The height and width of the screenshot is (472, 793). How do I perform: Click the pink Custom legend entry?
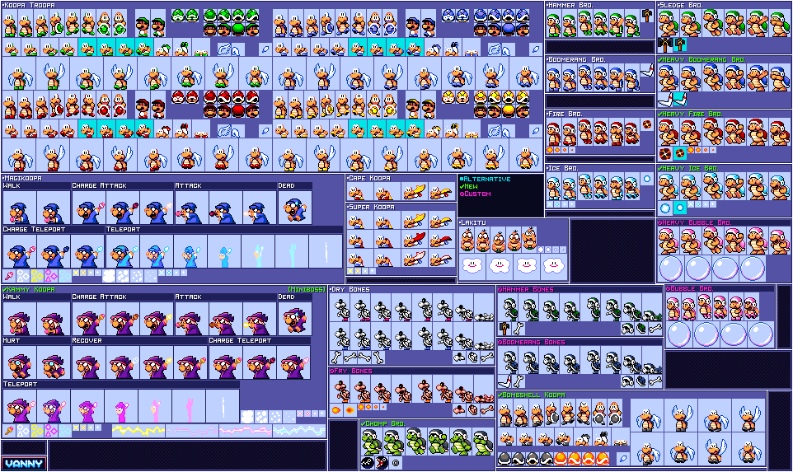coord(476,194)
